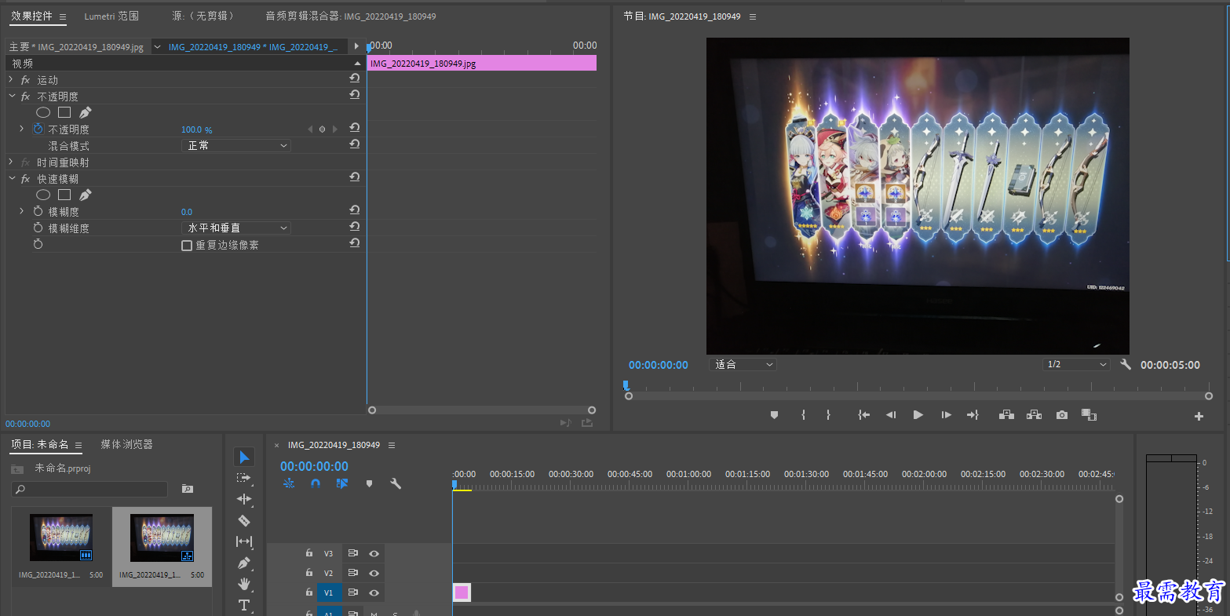The height and width of the screenshot is (616, 1230).
Task: Go to In point
Action: [x=863, y=415]
